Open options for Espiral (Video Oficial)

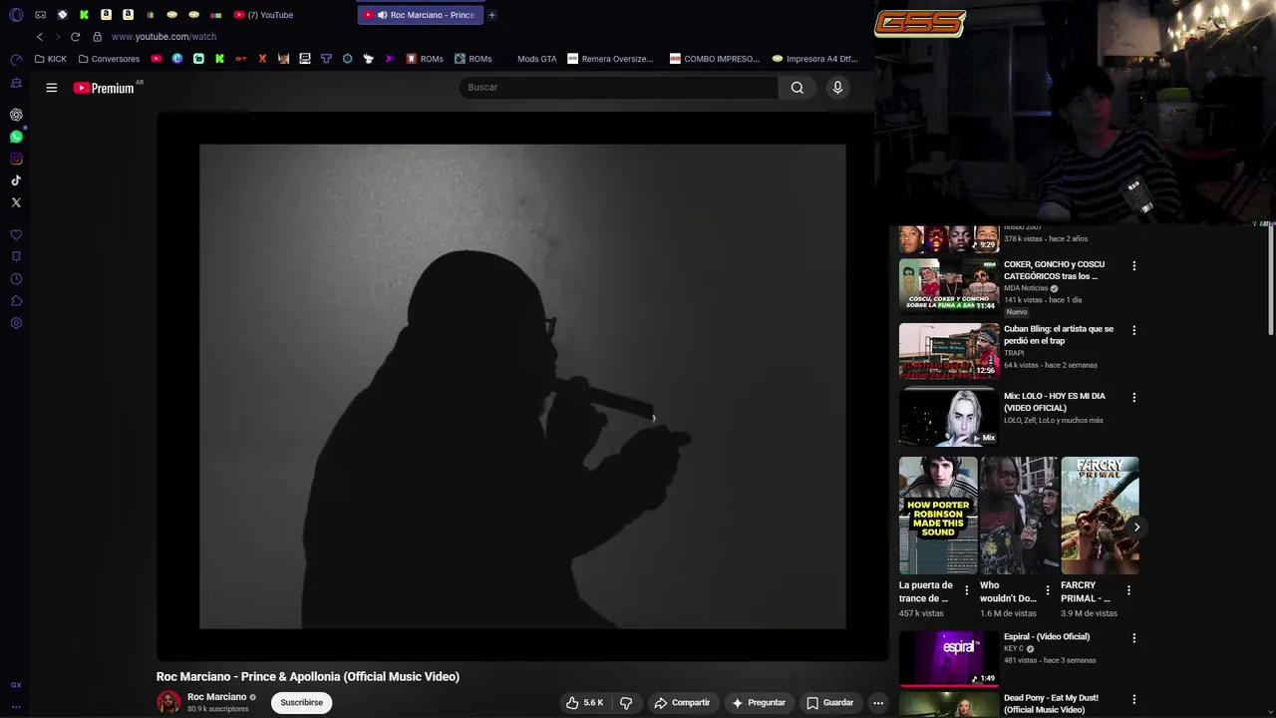click(1133, 638)
